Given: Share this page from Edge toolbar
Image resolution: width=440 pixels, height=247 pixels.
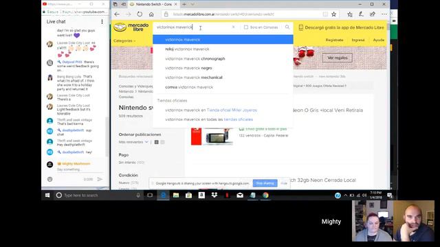Looking at the screenshot, I should tap(373, 14).
